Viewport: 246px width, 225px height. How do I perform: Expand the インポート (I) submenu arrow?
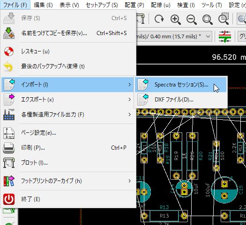pyautogui.click(x=129, y=85)
